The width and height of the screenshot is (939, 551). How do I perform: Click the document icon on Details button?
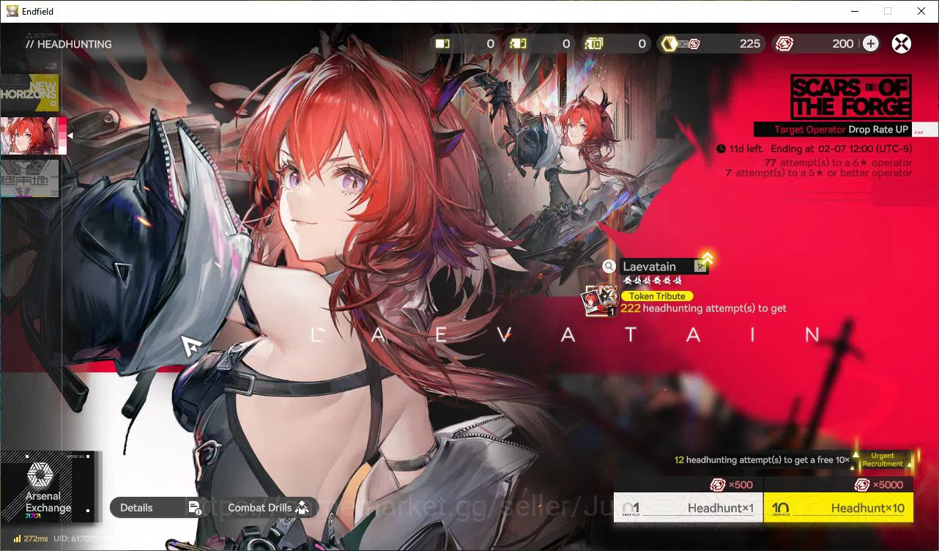click(x=194, y=508)
